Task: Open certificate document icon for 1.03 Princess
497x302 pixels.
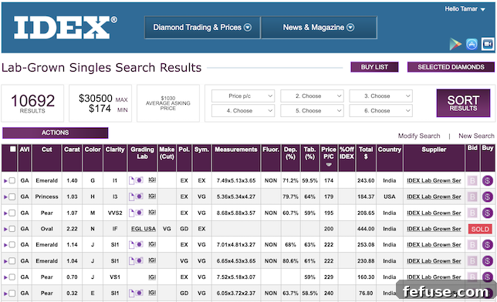Action: point(131,196)
